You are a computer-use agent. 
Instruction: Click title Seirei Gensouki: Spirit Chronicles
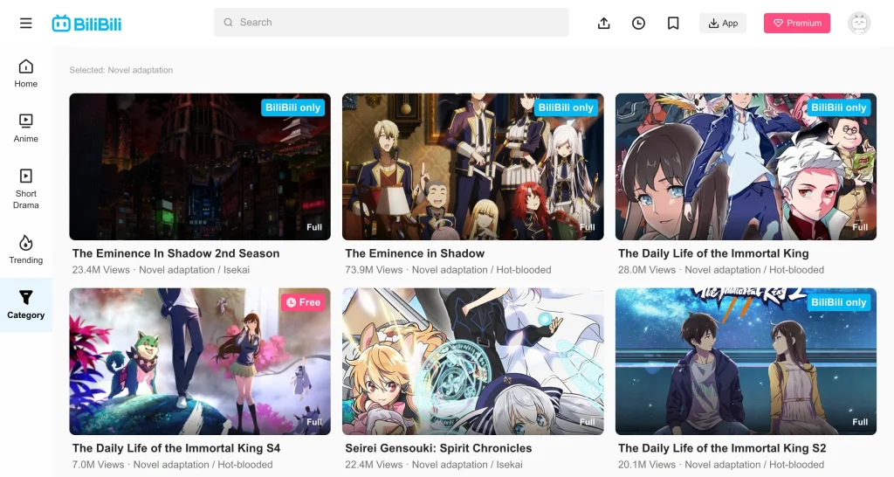point(438,448)
